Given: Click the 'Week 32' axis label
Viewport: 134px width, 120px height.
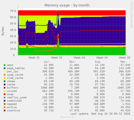Looking at the screenshot, I should click(x=57, y=58).
